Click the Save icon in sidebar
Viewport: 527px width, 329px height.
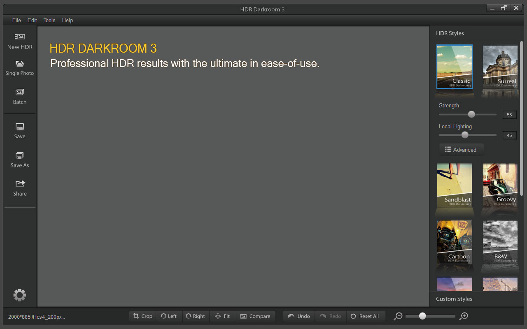point(20,131)
